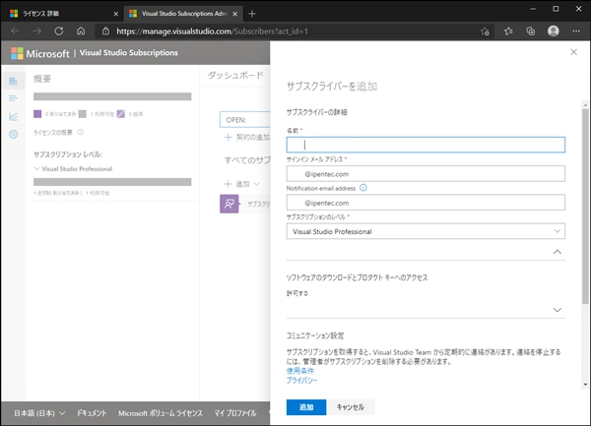Click the Notification email address field
Screen dimensions: 591x426
coord(426,203)
